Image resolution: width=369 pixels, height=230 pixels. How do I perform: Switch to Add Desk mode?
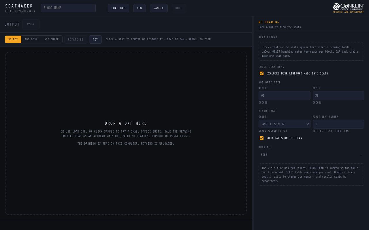(31, 39)
